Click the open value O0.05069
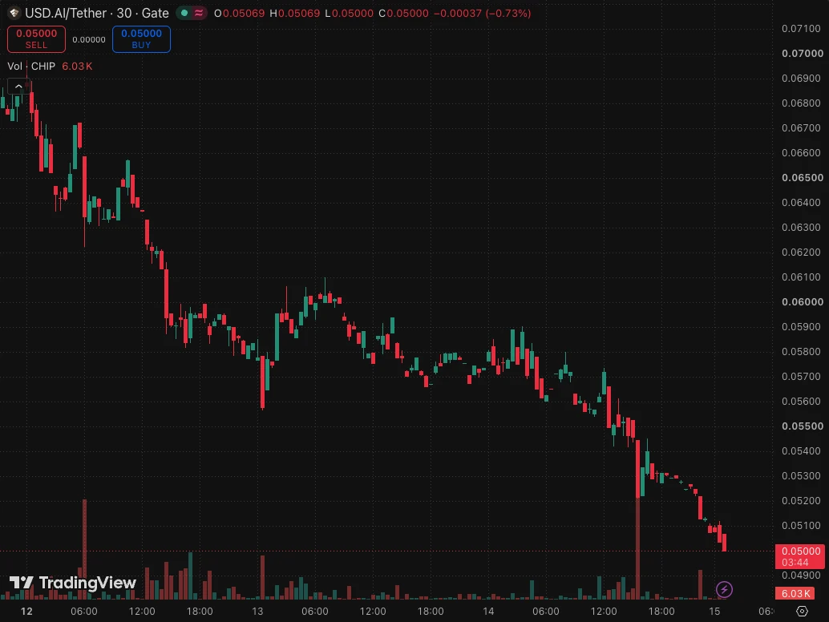Viewport: 829px width, 622px height. [x=239, y=13]
